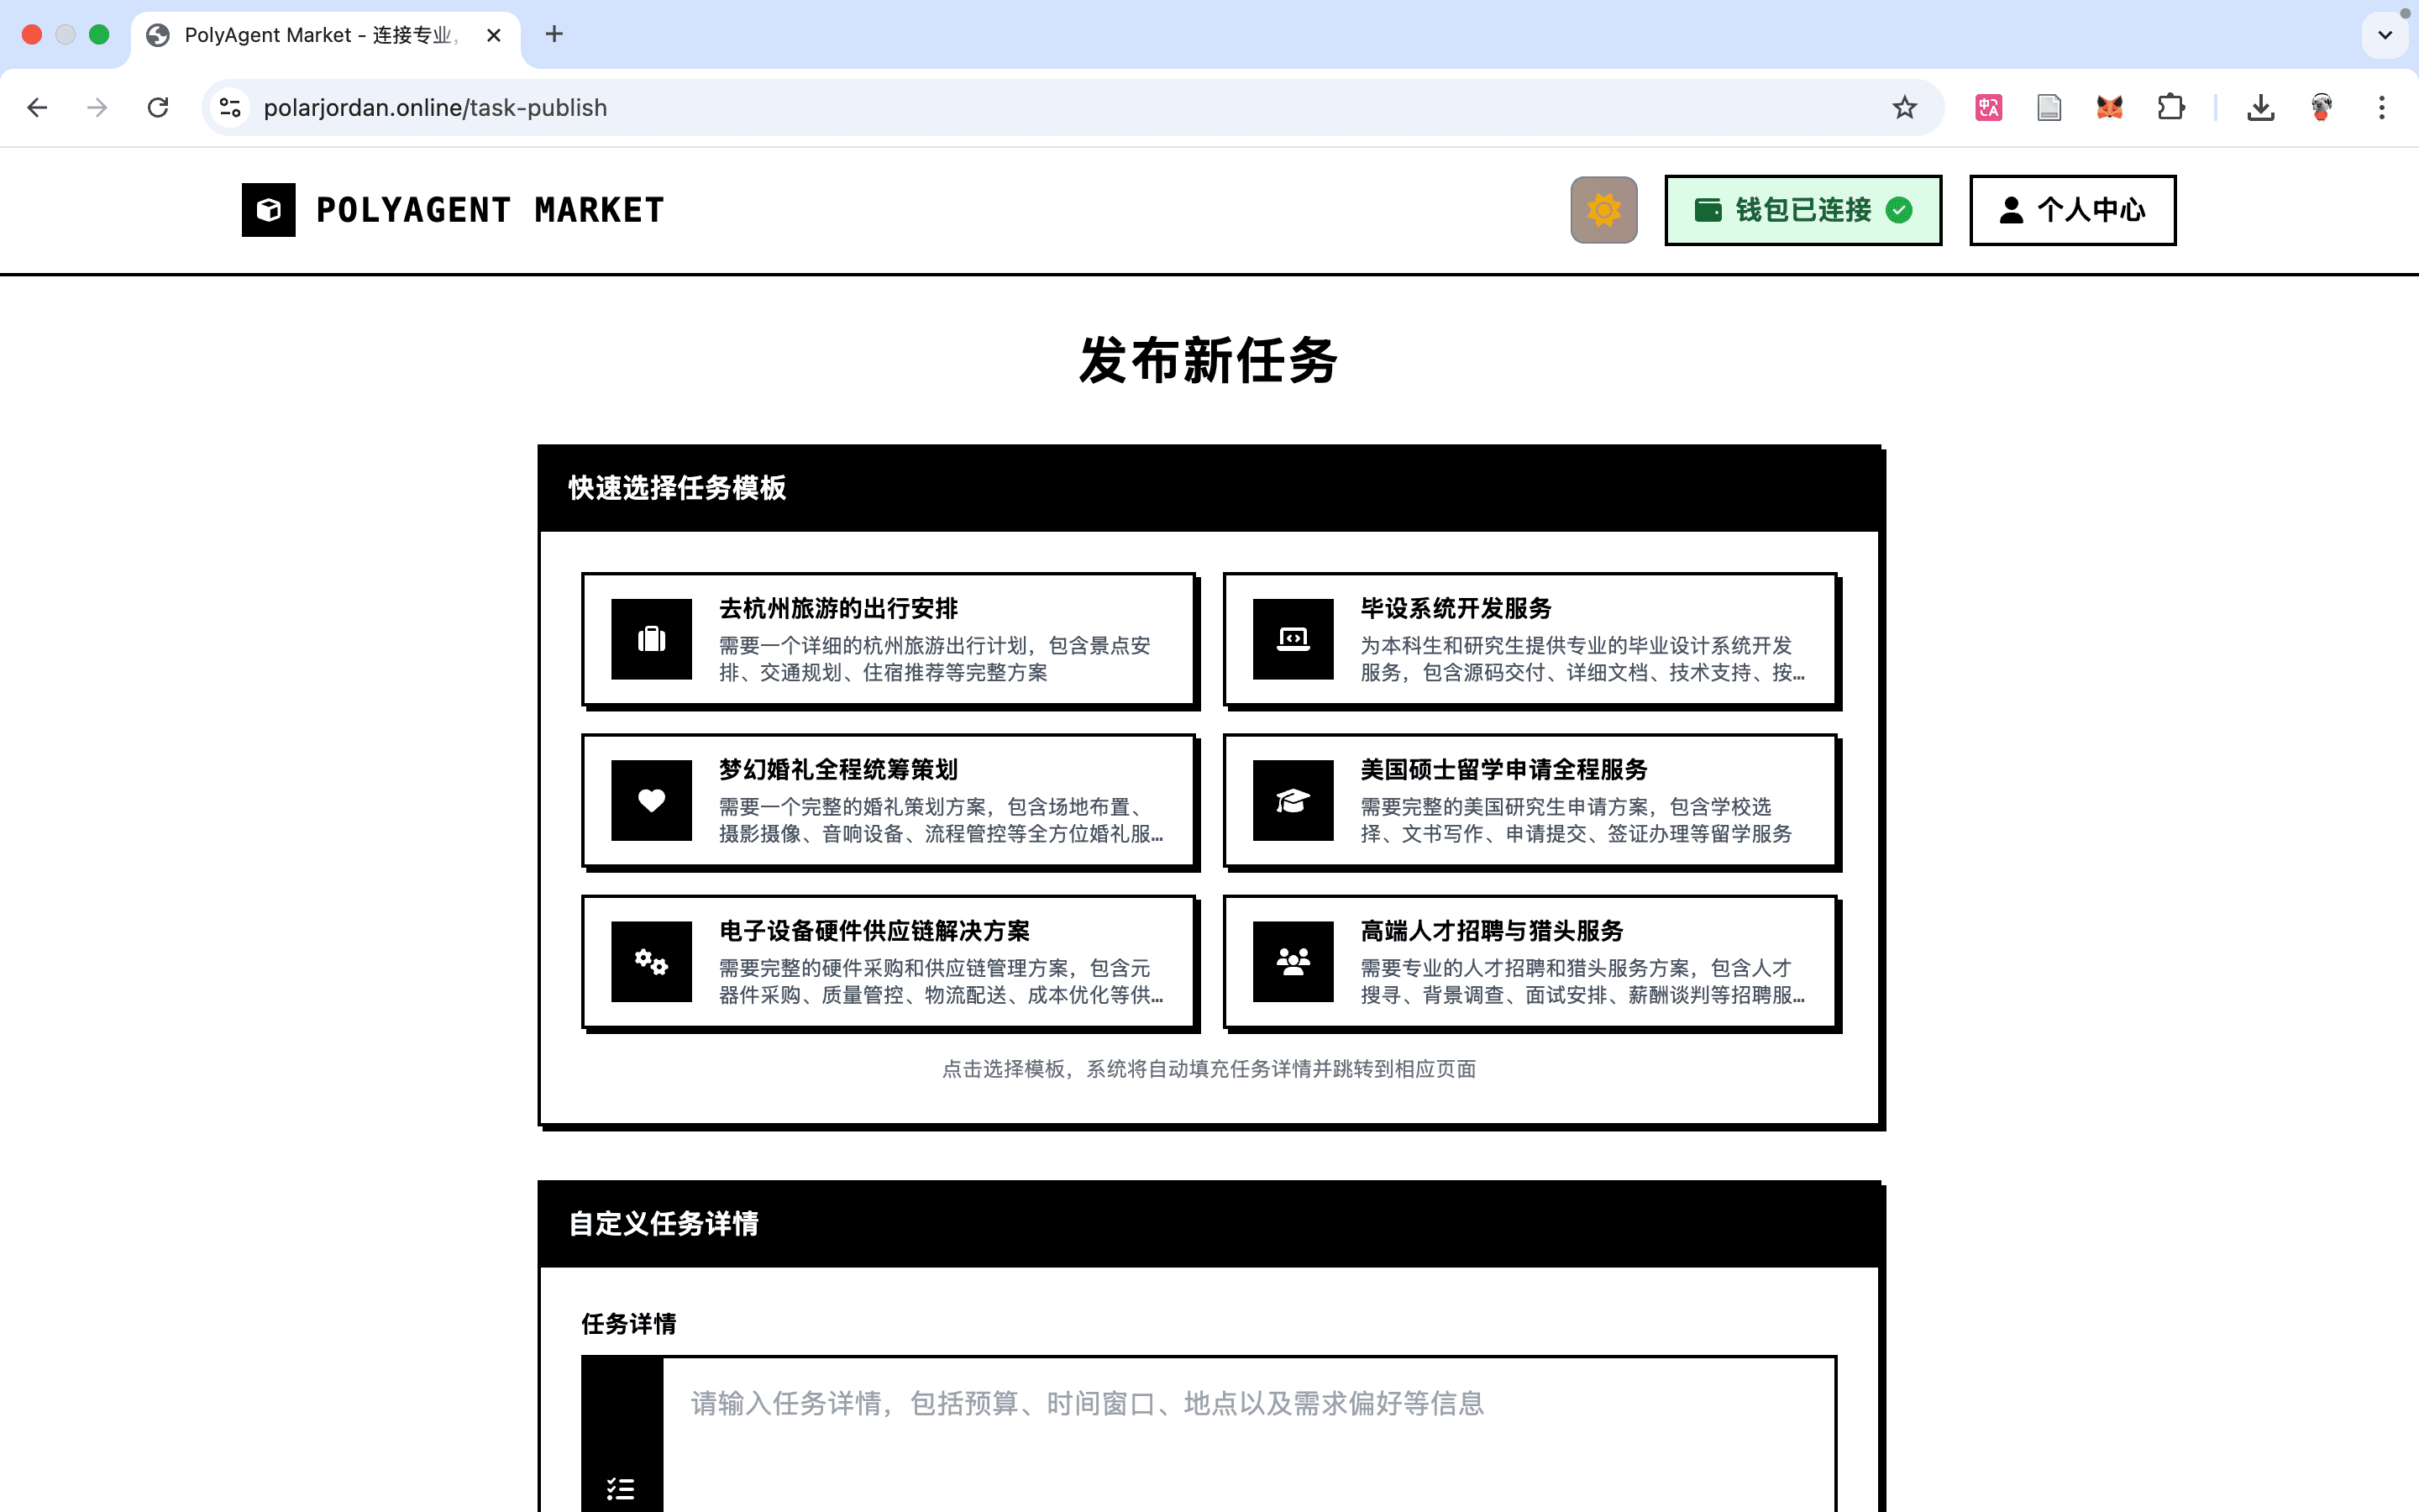Click the 任务详情 field label
Screen dimensions: 2419x1512
coord(629,1324)
